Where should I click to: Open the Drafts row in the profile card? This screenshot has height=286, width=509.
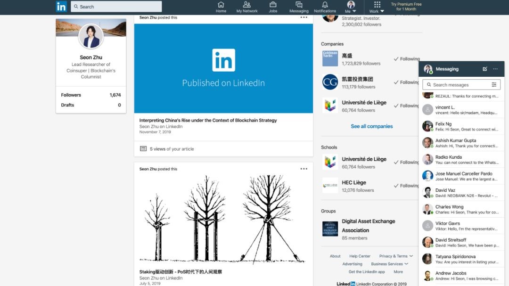(91, 105)
